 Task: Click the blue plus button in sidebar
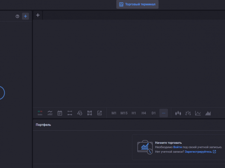26,16
